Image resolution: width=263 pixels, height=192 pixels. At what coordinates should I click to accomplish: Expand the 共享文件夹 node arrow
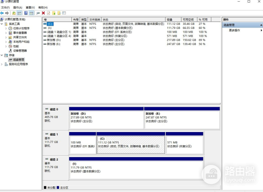coord(6,37)
